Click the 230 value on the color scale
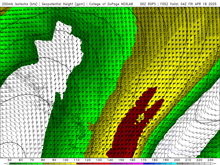The width and height of the screenshot is (220, 165). click(x=210, y=160)
